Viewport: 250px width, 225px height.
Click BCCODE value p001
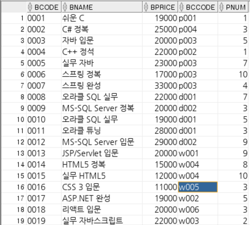[x=198, y=18]
